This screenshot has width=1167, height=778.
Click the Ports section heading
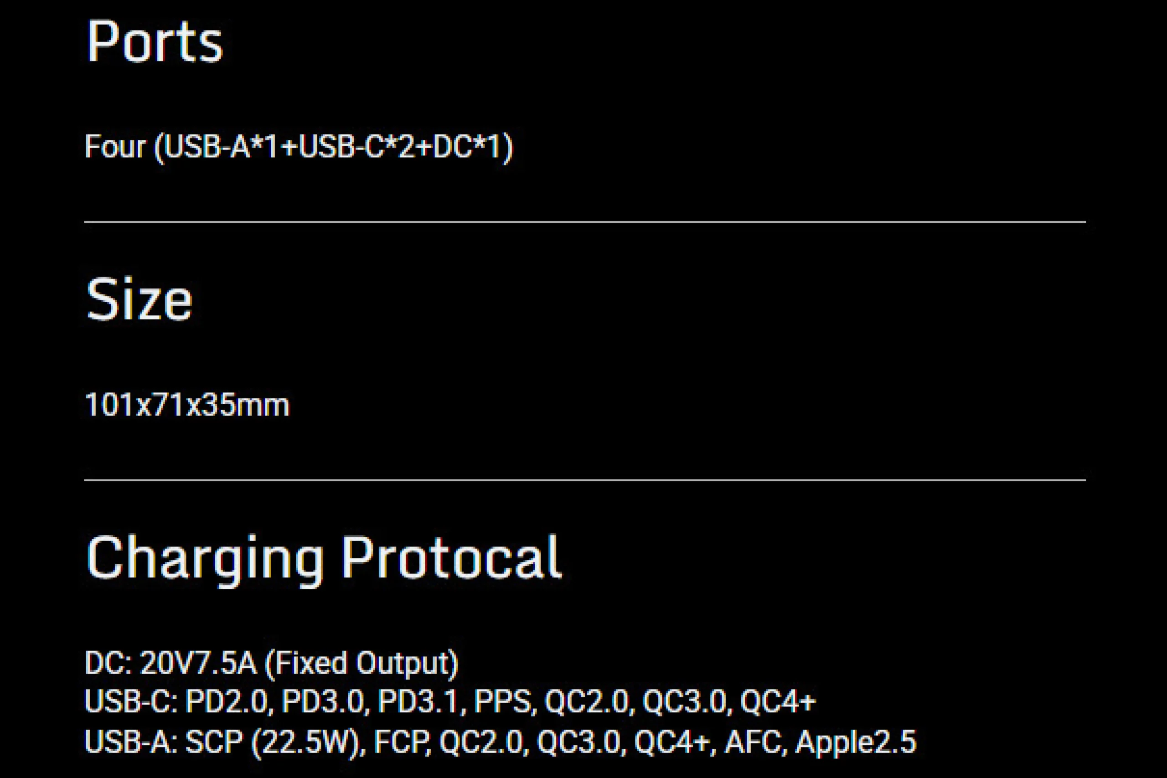click(155, 42)
